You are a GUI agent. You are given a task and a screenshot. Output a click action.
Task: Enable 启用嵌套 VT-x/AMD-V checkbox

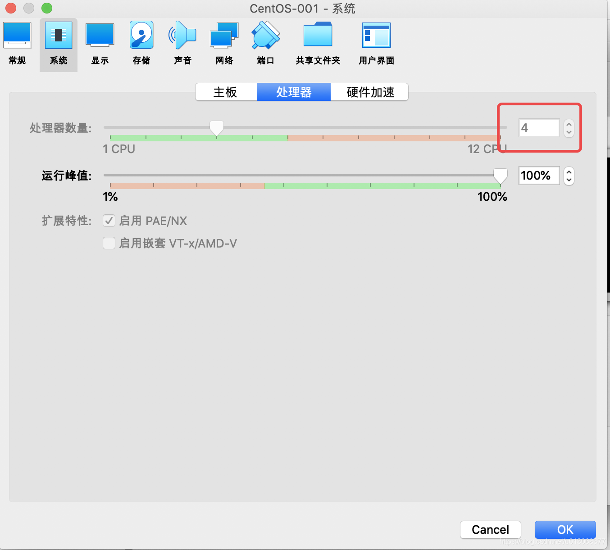coord(109,243)
